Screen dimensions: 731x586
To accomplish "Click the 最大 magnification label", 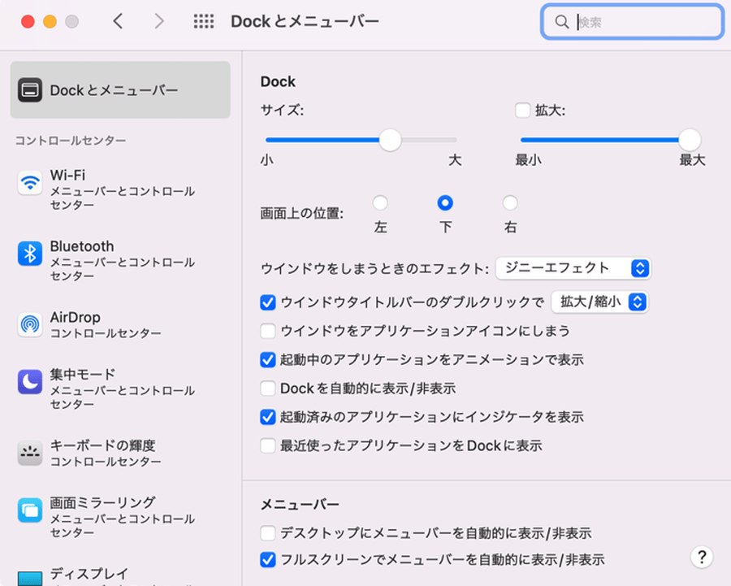I will [x=692, y=160].
